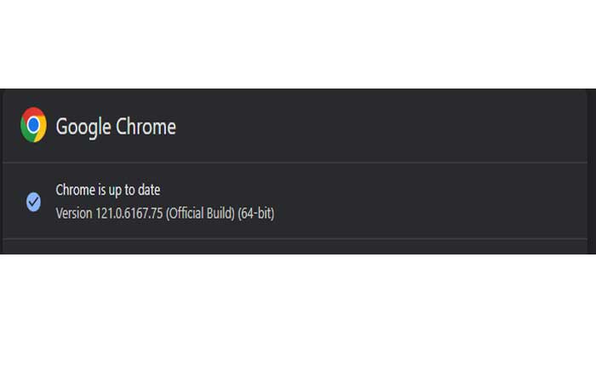
Task: Click the "(64-bit)" architecture label
Action: pos(256,212)
